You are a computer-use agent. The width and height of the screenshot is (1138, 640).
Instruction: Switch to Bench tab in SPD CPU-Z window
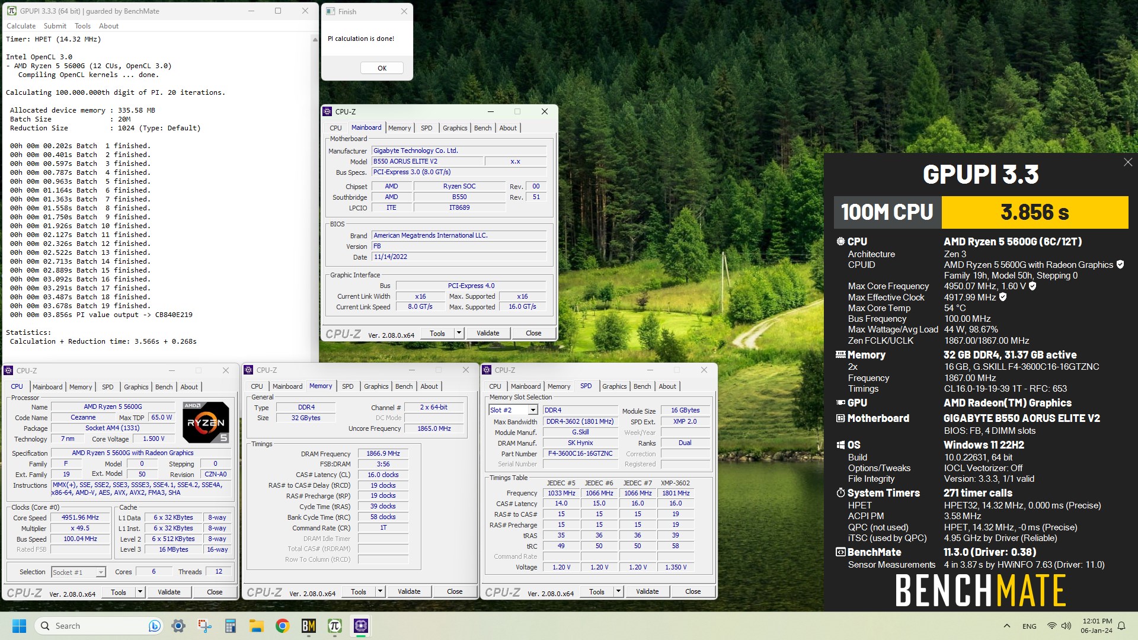pos(642,386)
